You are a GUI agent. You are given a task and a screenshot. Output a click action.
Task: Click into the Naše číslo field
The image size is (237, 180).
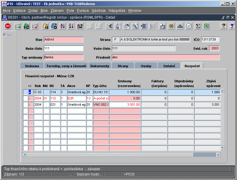(63, 48)
